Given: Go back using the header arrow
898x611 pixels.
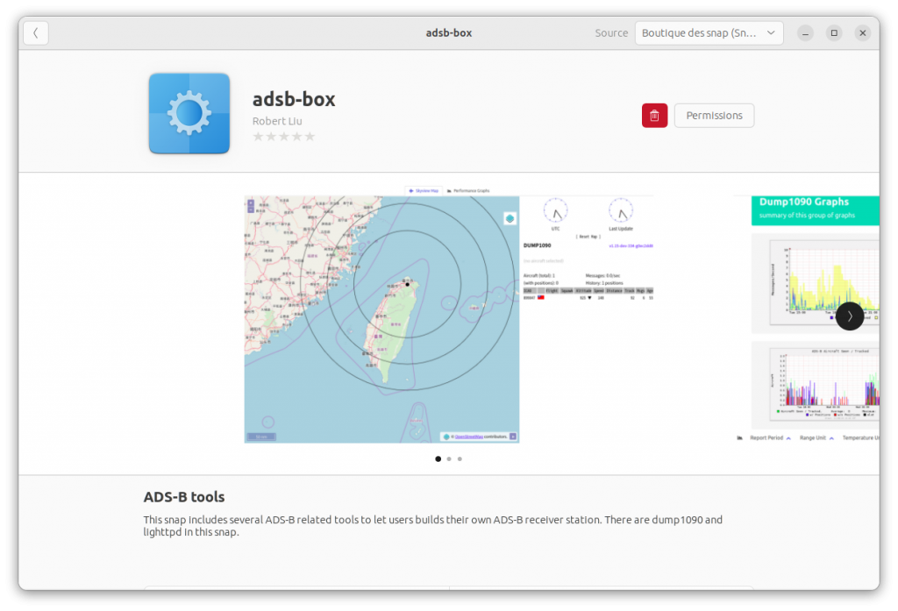Looking at the screenshot, I should click(x=35, y=33).
